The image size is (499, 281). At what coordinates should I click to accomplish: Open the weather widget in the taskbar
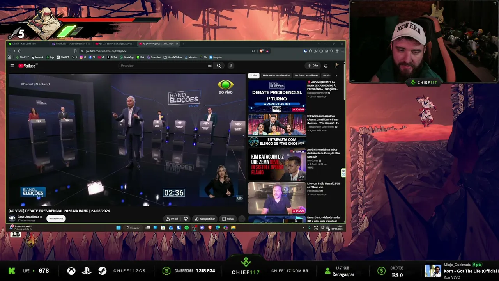[x=21, y=228]
